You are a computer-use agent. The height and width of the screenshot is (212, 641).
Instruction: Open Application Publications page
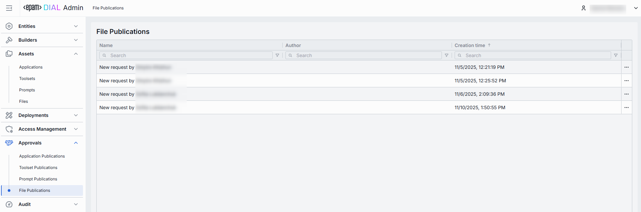(42, 156)
